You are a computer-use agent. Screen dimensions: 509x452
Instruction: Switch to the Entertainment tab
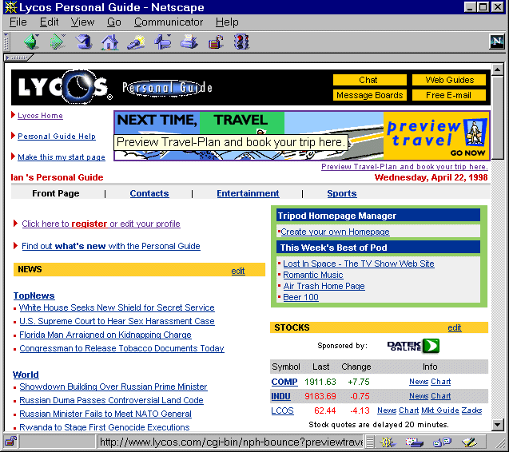point(248,193)
